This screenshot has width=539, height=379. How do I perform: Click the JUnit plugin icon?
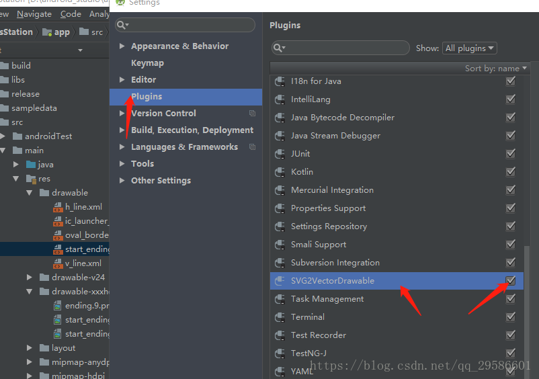coord(280,154)
